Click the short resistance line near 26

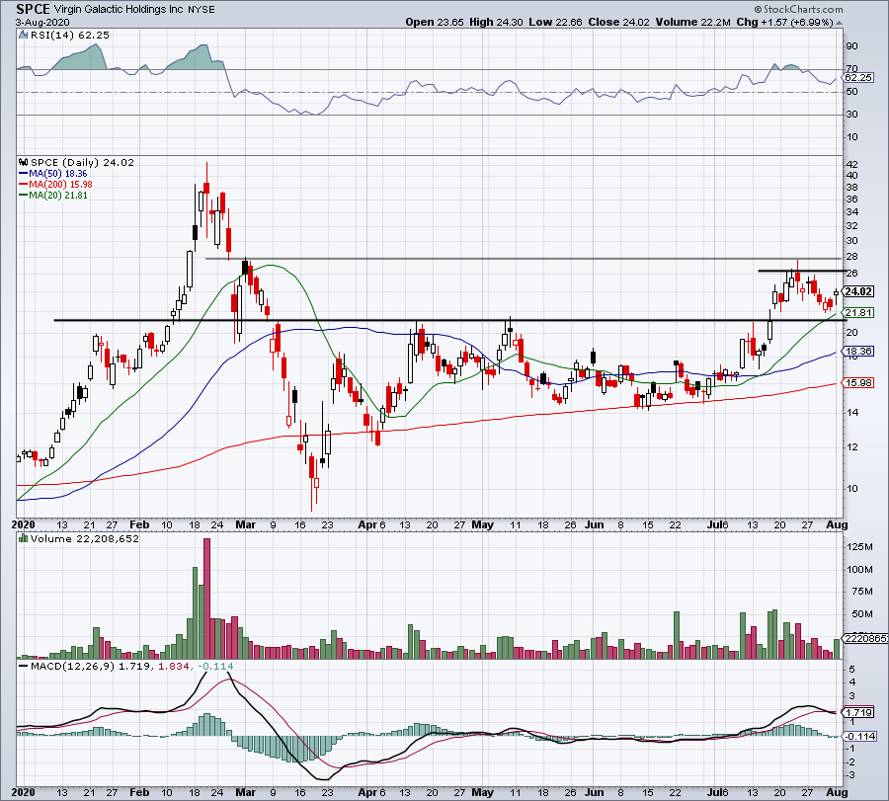801,271
